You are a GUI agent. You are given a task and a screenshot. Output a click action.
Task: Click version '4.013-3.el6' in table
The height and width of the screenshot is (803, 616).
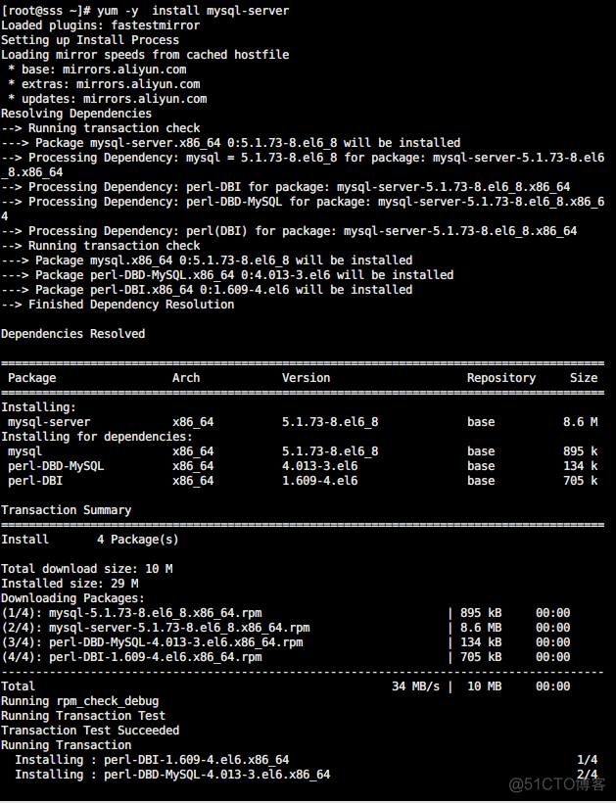click(x=320, y=466)
